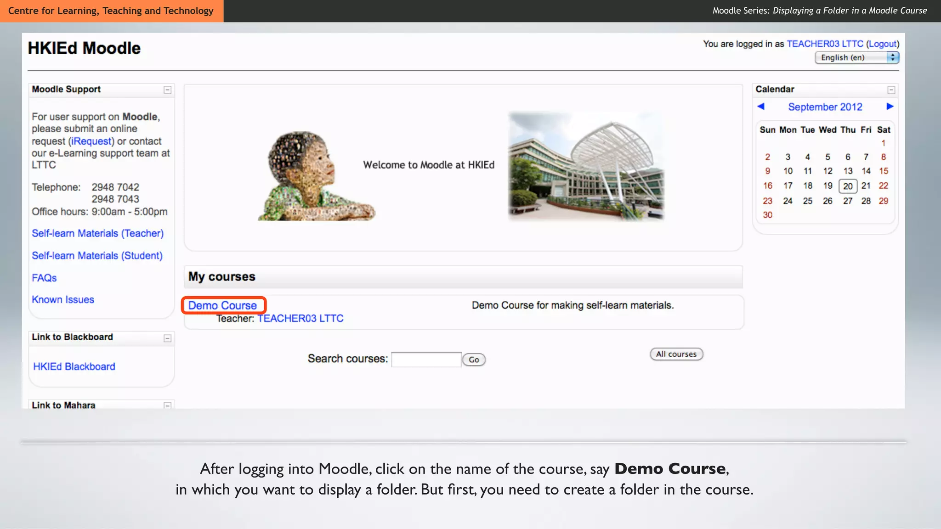
Task: Collapse the Moodle Support block
Action: 168,90
